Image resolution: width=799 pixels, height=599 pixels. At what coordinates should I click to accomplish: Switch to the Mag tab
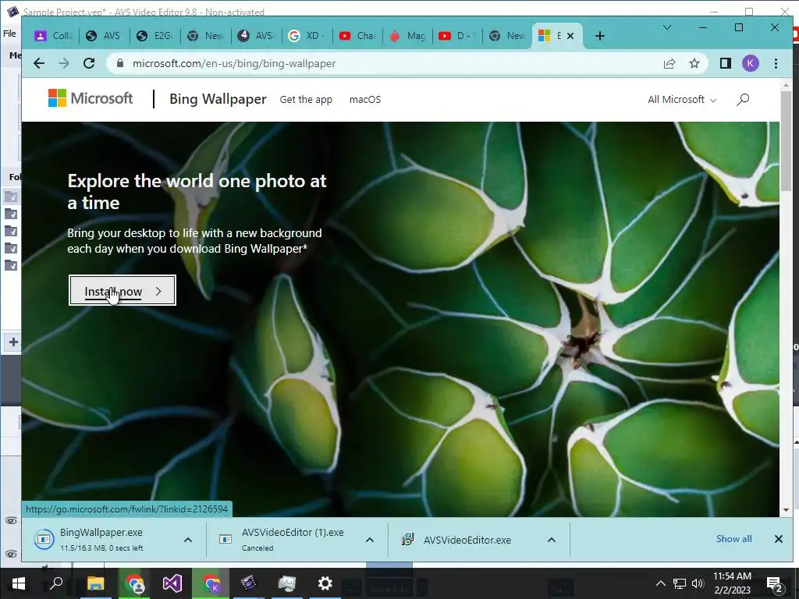[x=407, y=36]
